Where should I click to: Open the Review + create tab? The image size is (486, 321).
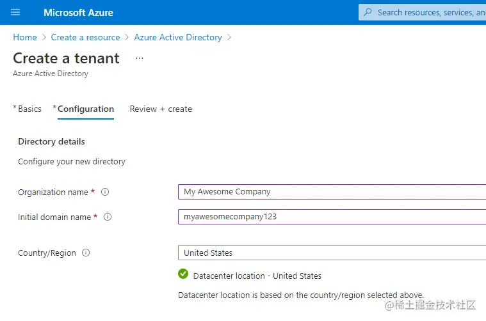coord(161,109)
